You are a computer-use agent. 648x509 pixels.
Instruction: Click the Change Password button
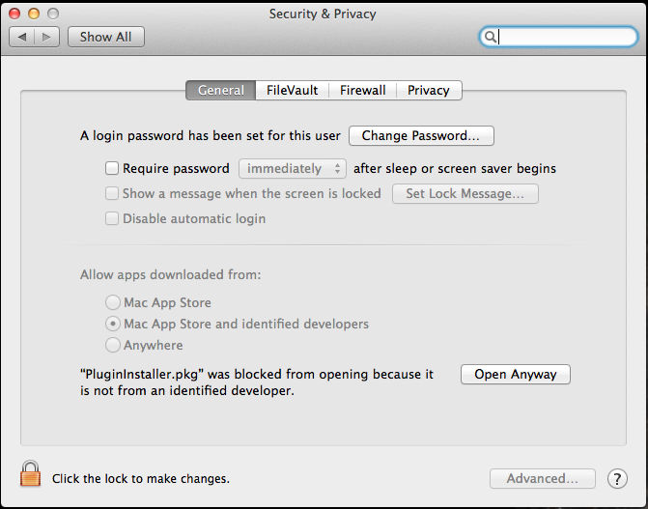(x=421, y=135)
